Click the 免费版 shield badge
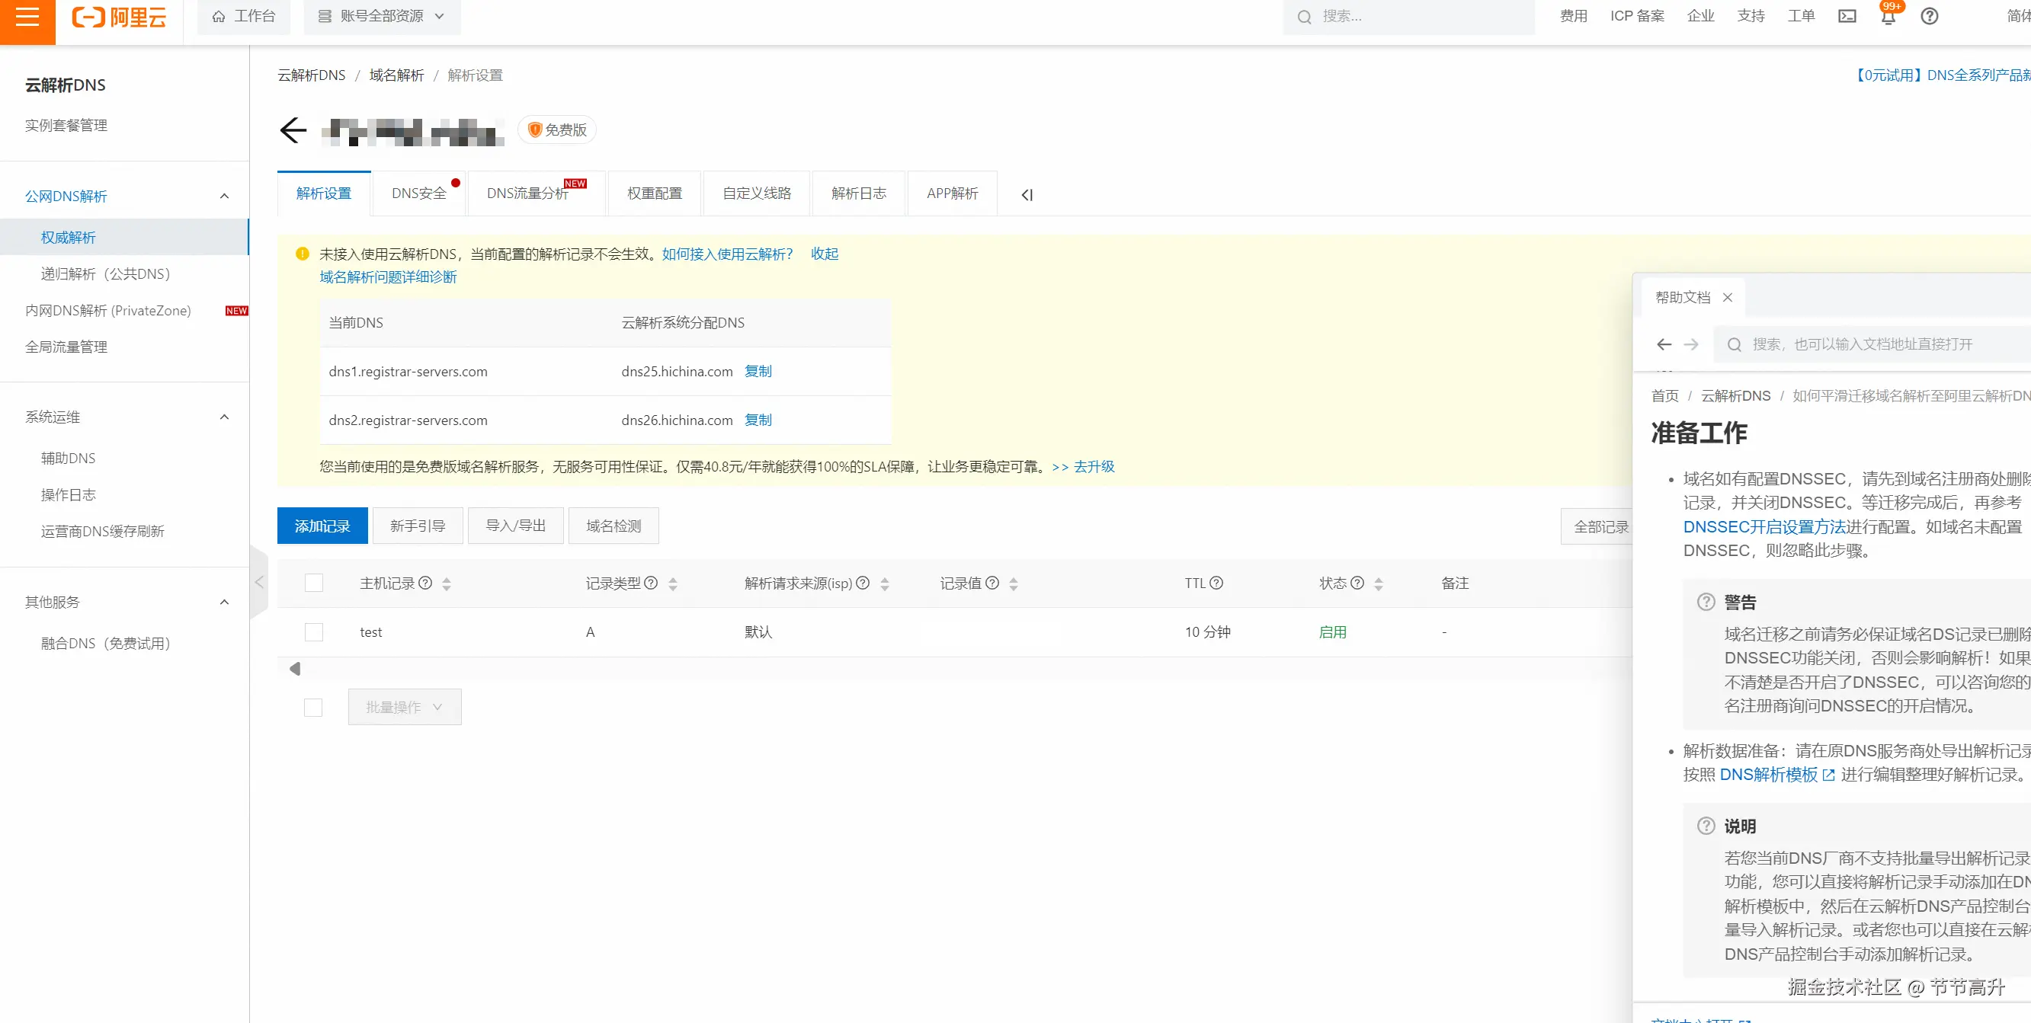This screenshot has height=1023, width=2031. pos(556,130)
